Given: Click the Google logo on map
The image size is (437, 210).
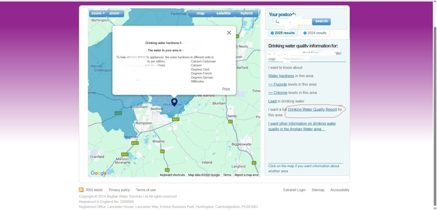Looking at the screenshot, I should [99, 173].
